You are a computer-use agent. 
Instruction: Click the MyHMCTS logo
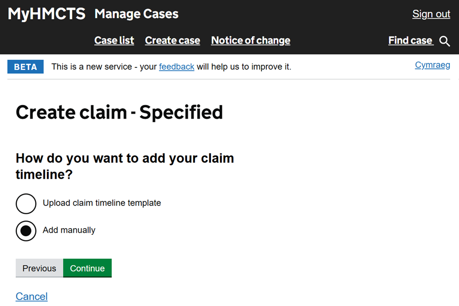[x=46, y=14]
